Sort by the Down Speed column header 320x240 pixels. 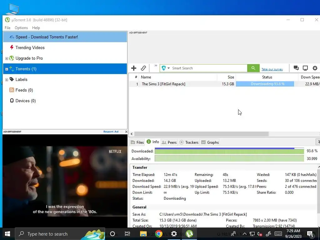point(309,77)
